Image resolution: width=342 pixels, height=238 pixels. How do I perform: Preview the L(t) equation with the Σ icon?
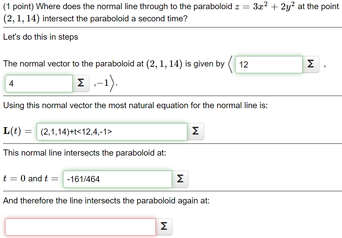point(196,132)
